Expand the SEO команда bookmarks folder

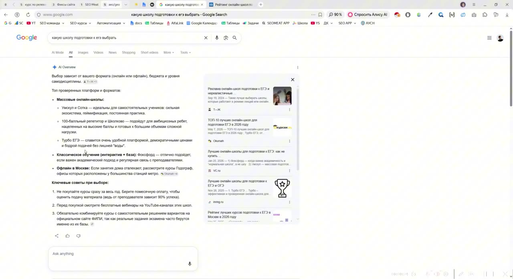click(x=52, y=23)
